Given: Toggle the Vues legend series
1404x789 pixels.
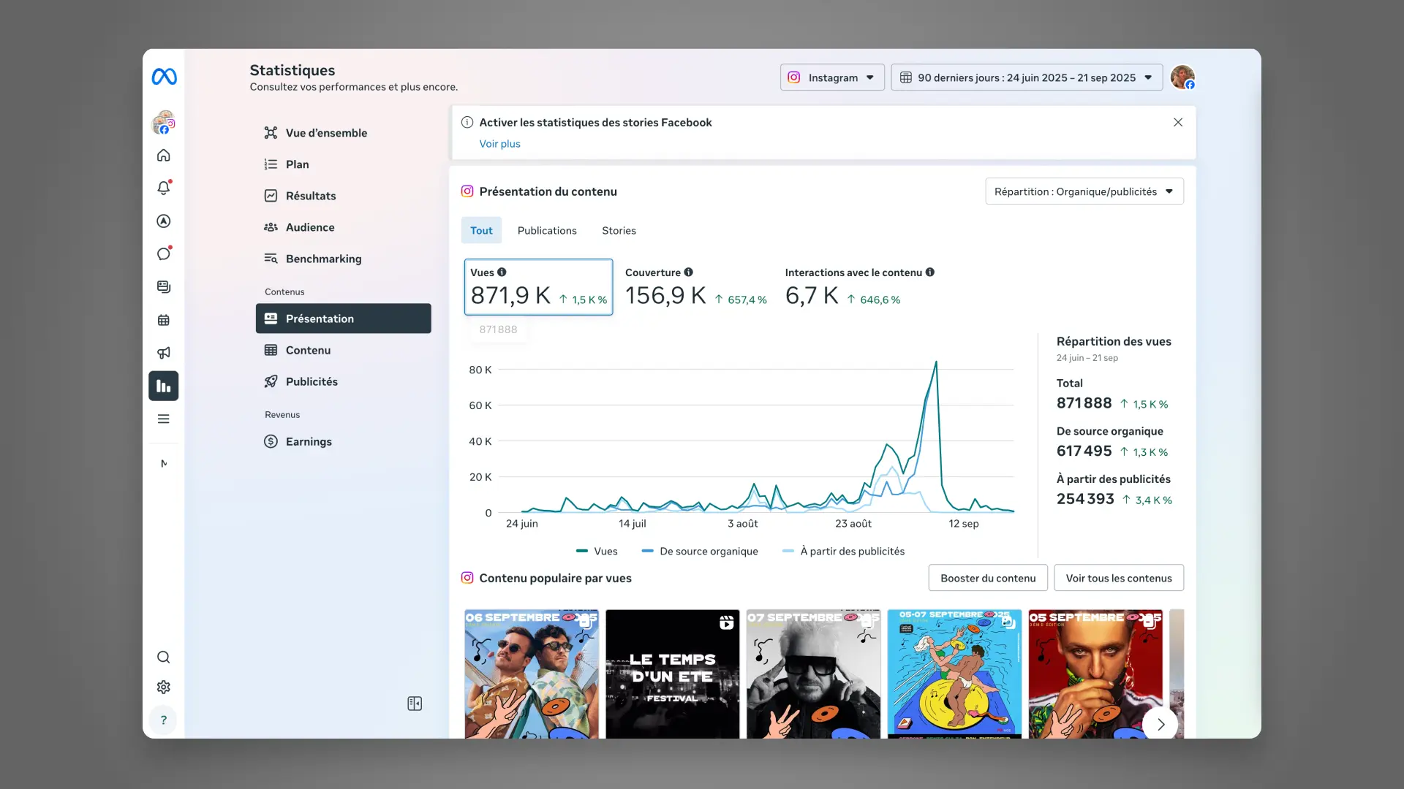Looking at the screenshot, I should (597, 551).
